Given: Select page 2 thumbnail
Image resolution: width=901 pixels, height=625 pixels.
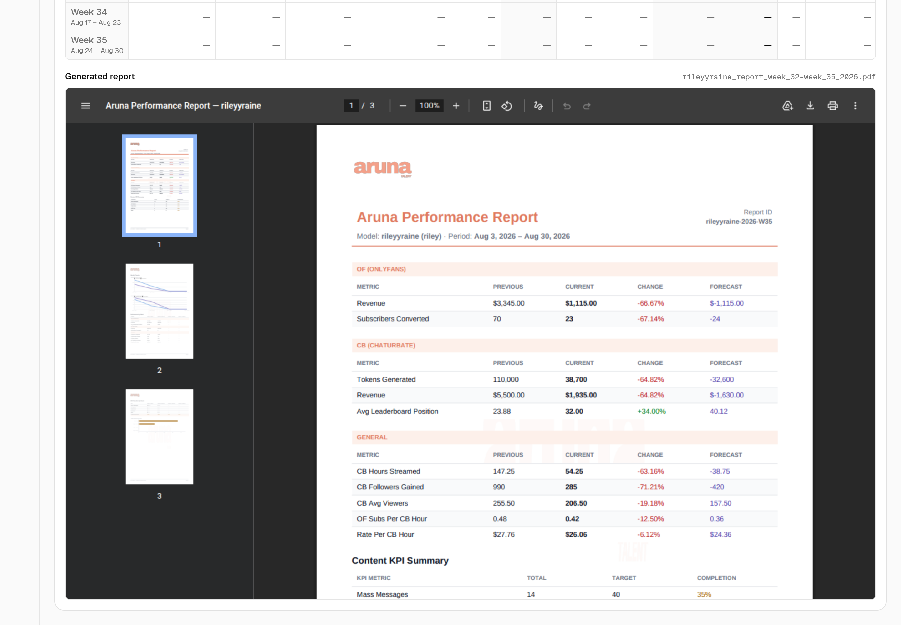Looking at the screenshot, I should click(x=159, y=311).
